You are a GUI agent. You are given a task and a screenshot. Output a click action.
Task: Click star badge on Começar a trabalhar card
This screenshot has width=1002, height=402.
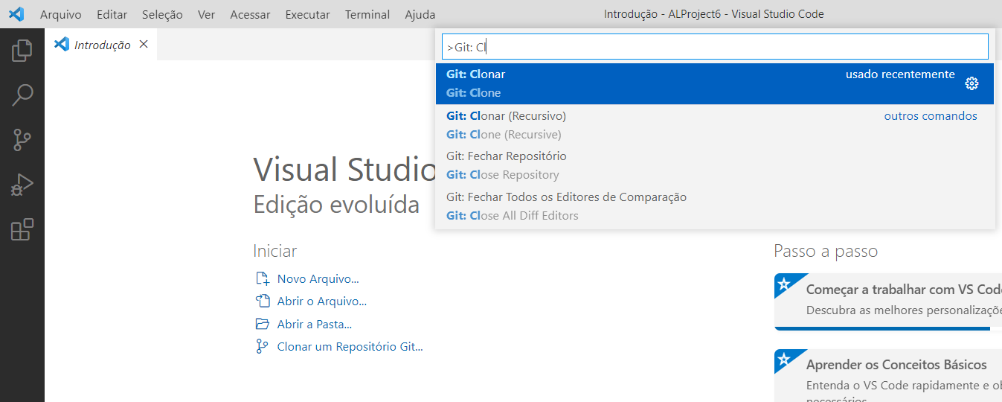pos(783,284)
